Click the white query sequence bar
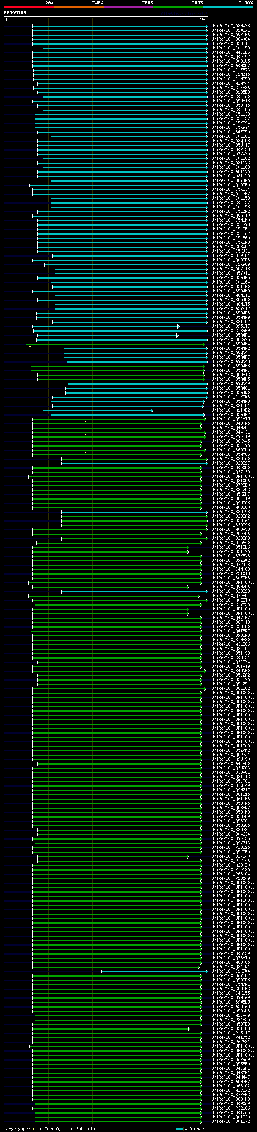Viewport: 257px width, 1132px height. point(106,17)
